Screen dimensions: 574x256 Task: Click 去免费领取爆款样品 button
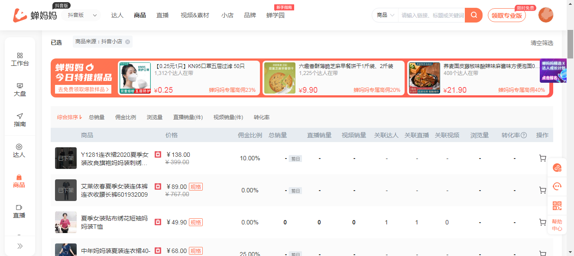pos(83,89)
